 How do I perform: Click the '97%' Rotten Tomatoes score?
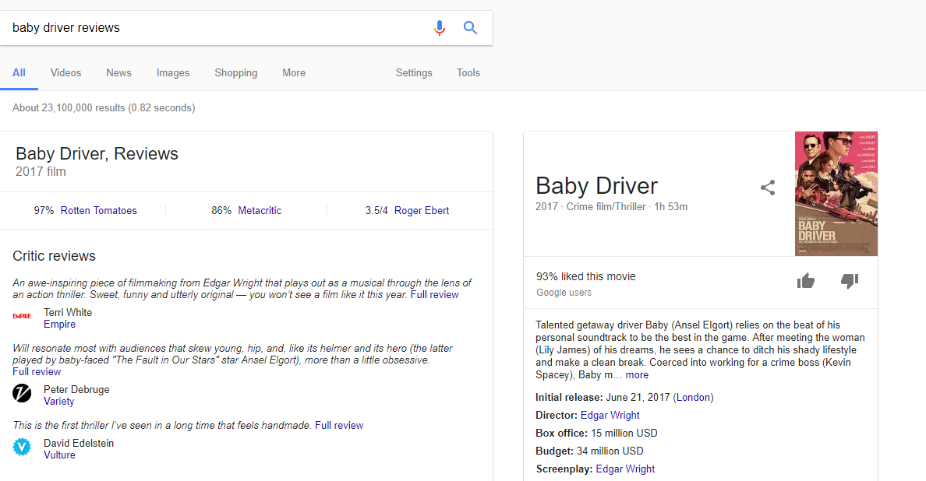click(44, 210)
